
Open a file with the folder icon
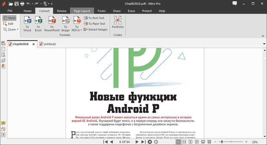pos(11,4)
